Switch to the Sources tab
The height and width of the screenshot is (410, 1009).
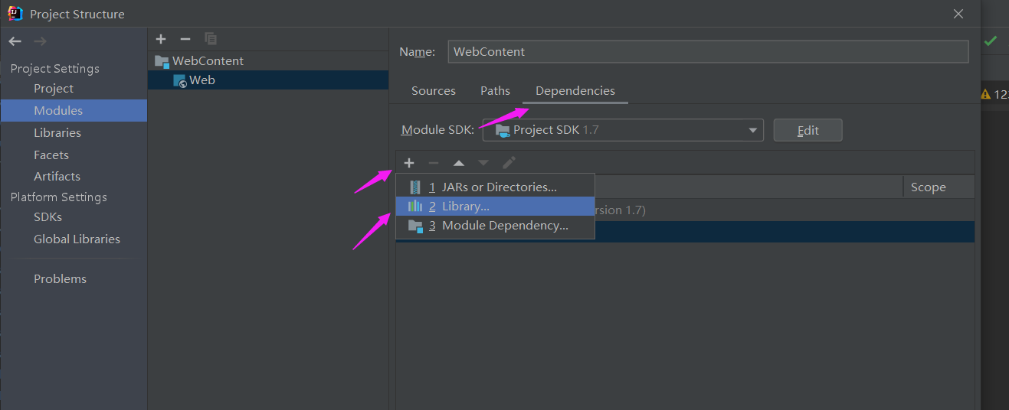434,91
